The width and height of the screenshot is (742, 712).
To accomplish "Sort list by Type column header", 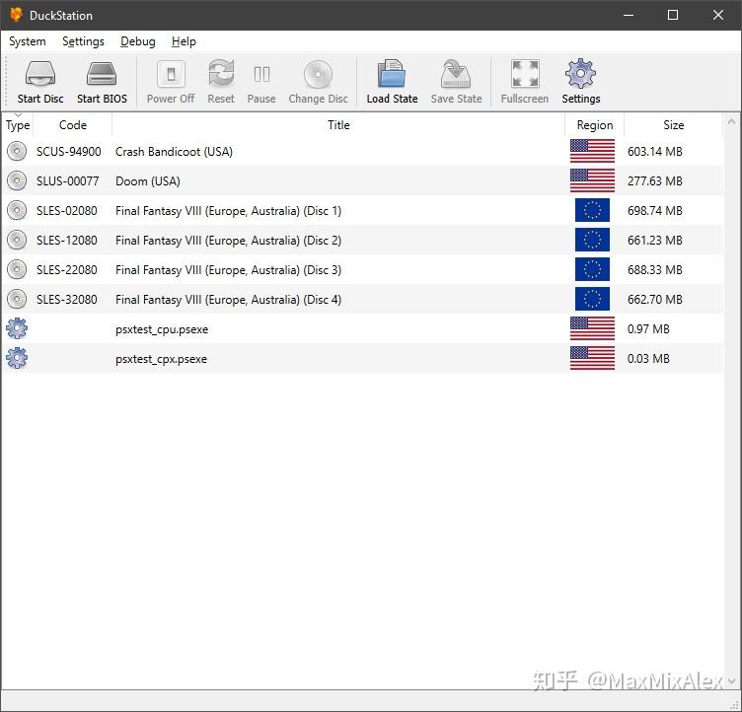I will (x=18, y=125).
